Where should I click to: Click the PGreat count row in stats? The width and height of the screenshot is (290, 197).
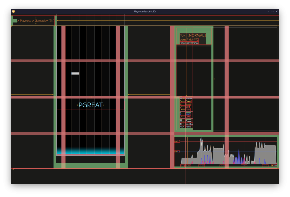coord(186,98)
